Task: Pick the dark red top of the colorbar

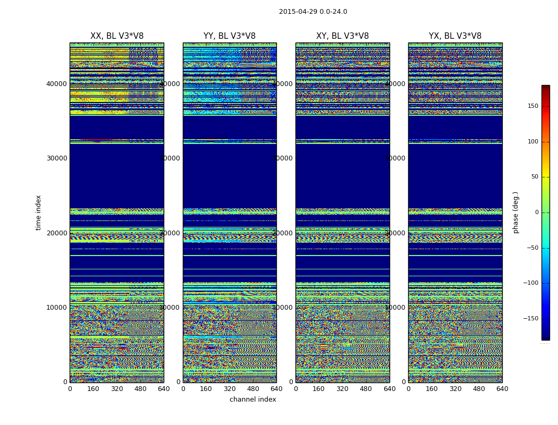Action: (x=545, y=88)
